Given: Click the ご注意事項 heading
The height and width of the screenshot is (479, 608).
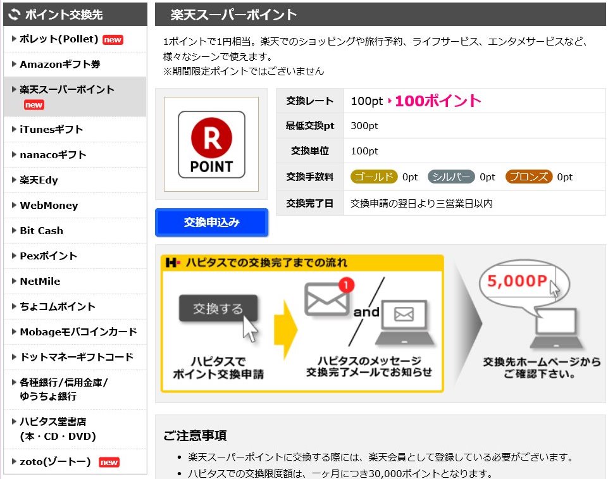Looking at the screenshot, I should pos(195,435).
